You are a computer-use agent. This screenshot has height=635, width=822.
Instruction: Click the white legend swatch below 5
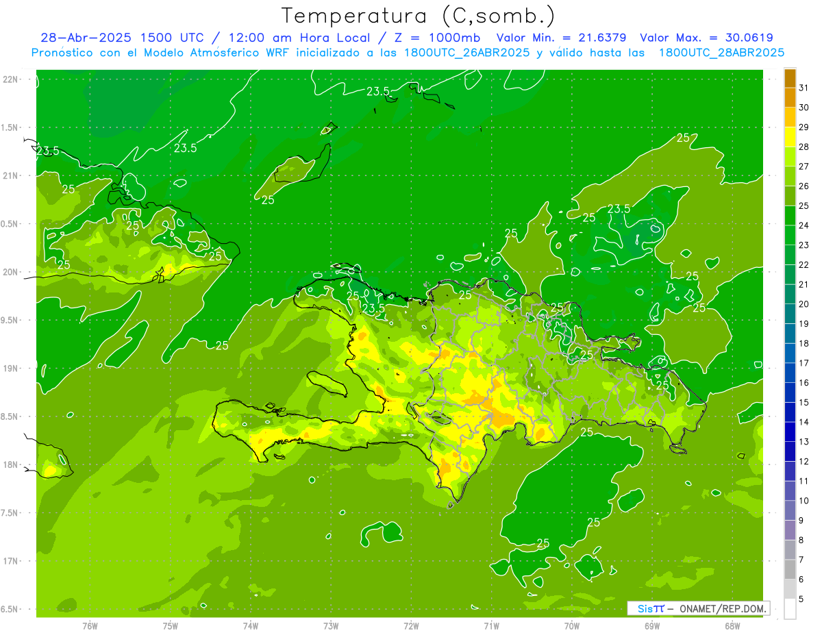click(x=790, y=609)
